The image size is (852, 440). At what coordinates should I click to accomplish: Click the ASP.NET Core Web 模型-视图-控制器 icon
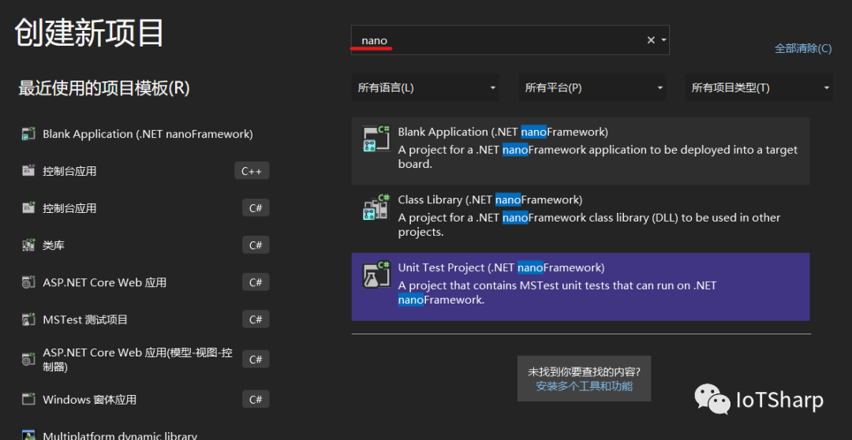click(x=28, y=359)
